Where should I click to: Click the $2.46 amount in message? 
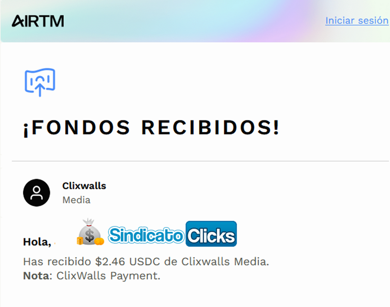point(110,261)
